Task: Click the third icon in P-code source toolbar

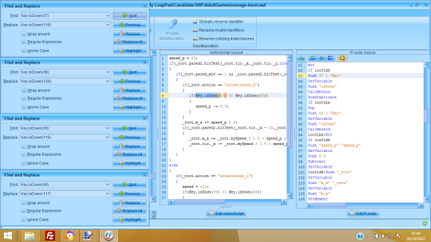Action: (x=321, y=58)
